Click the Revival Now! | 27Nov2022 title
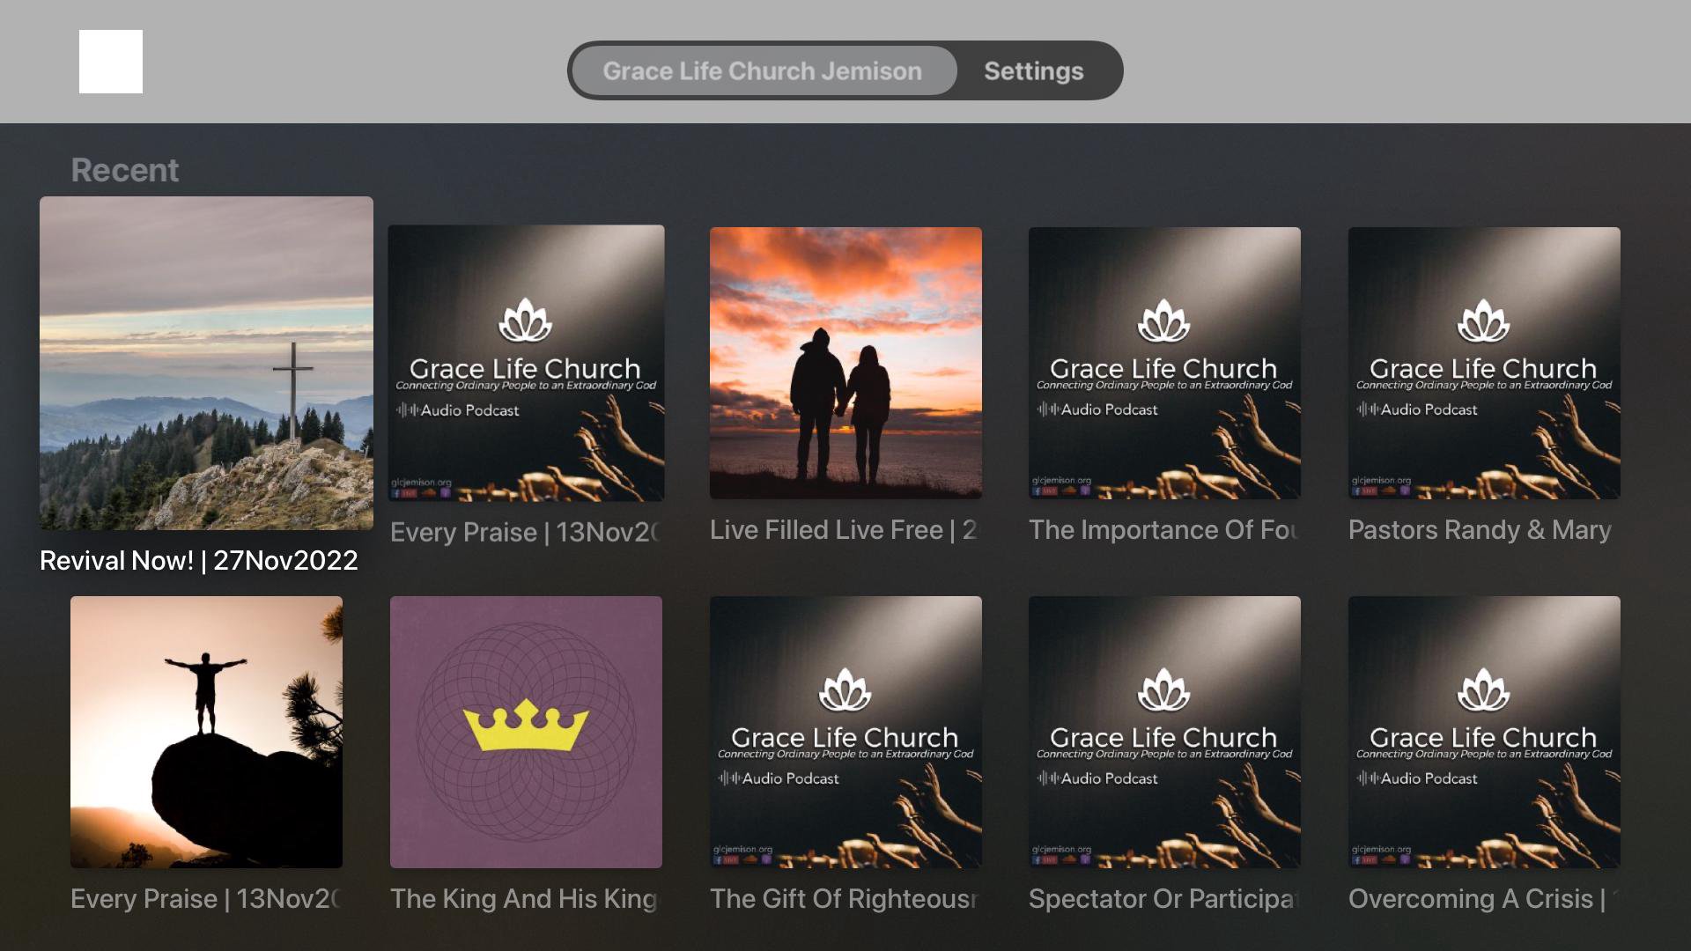1691x951 pixels. (199, 560)
